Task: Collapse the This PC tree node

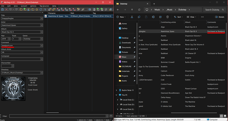Action: (116, 95)
